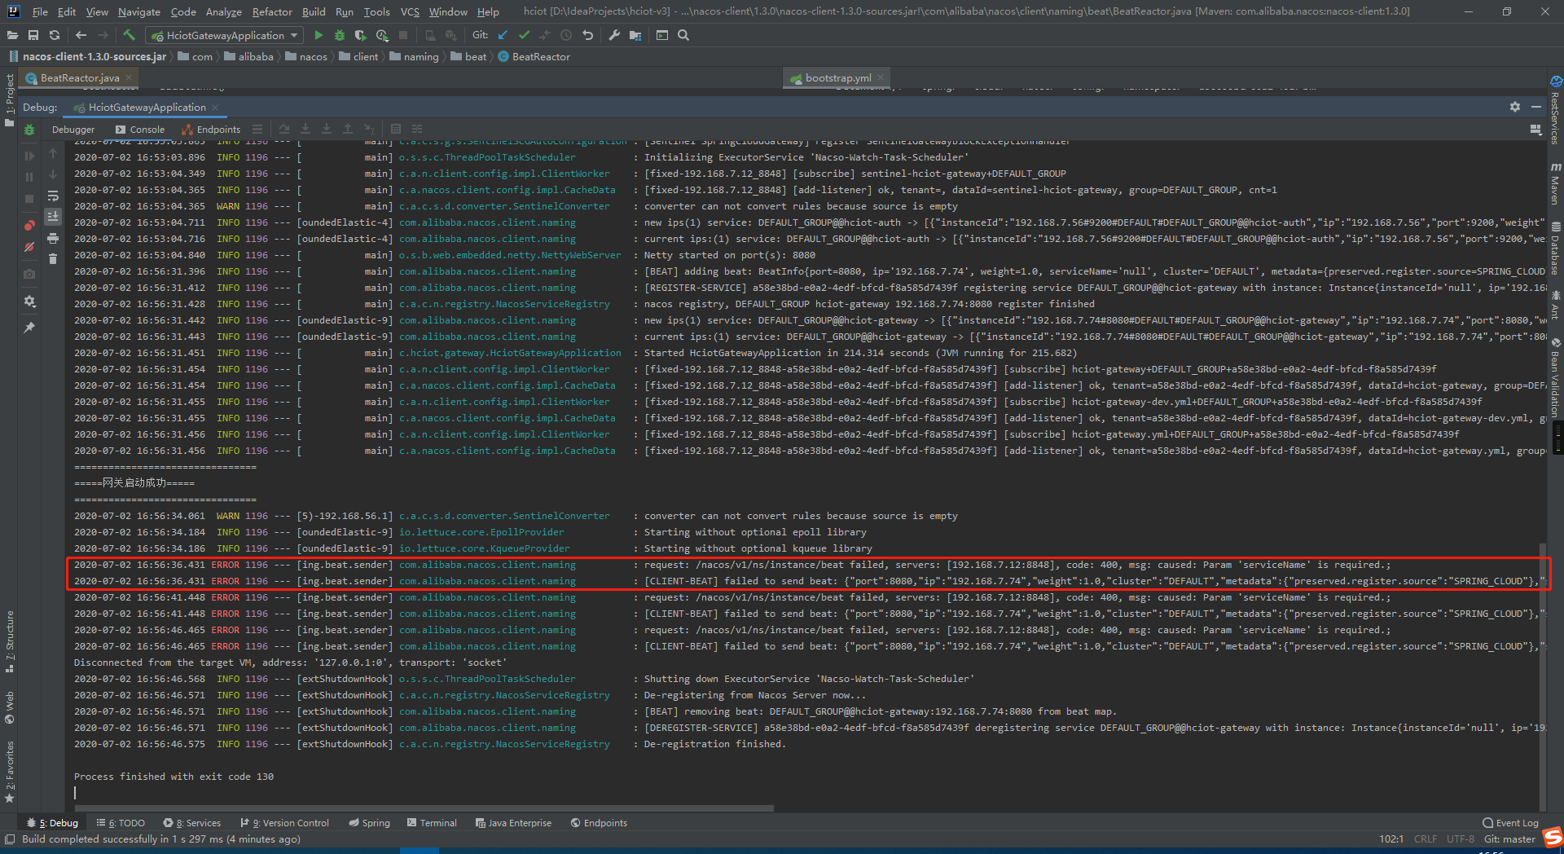Open the 8: Services tool window

[192, 823]
